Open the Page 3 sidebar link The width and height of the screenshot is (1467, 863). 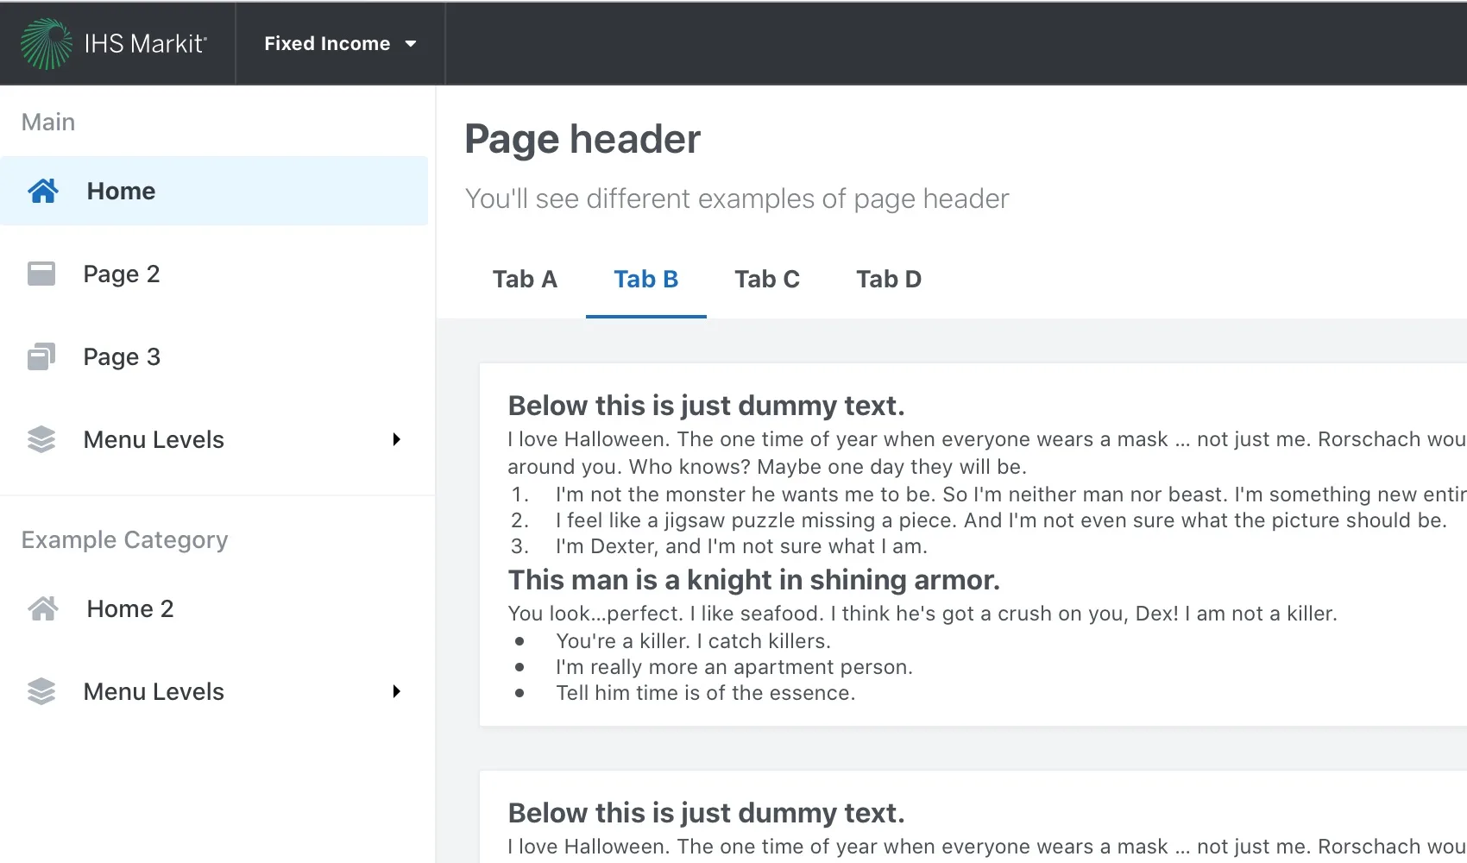[x=122, y=356]
